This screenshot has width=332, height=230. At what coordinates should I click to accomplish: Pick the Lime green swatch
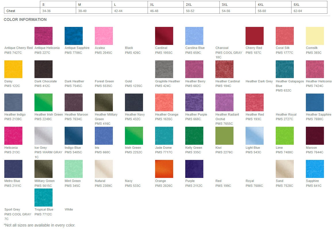(285, 136)
